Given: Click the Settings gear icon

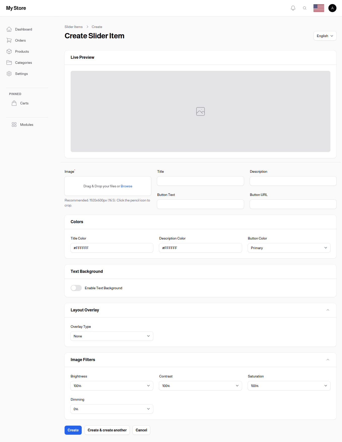Looking at the screenshot, I should click(9, 74).
